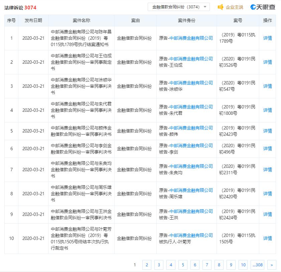Click plaintiff company link in 王伯成 row
Screen dimensions: 281x272
(x=191, y=59)
